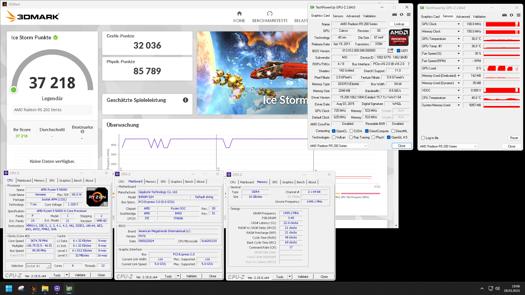Open the Graphics tab in the CPU-Z CPU window
The width and height of the screenshot is (525, 295).
click(65, 181)
